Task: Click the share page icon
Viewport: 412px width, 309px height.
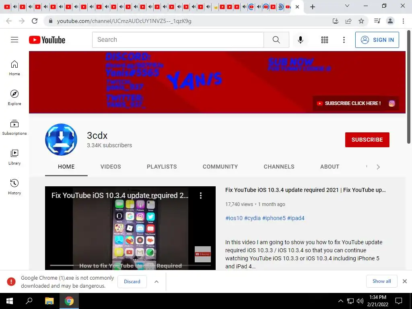Action: point(348,21)
